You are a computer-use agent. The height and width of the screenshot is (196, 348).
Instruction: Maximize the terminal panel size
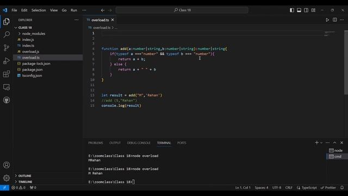click(335, 143)
